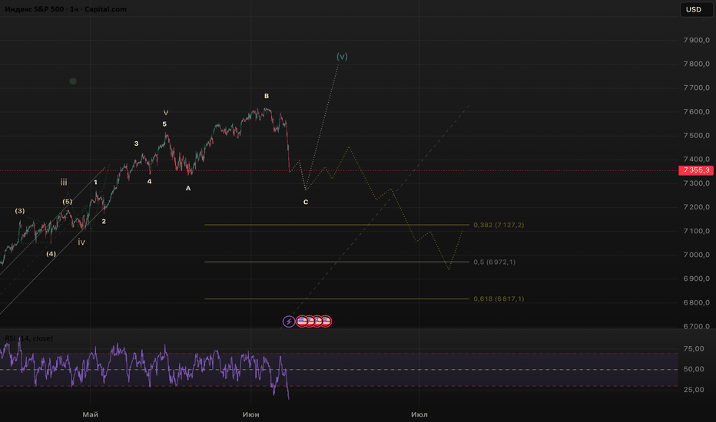
Task: Click the 7 900,0 price axis label
Action: [x=697, y=40]
